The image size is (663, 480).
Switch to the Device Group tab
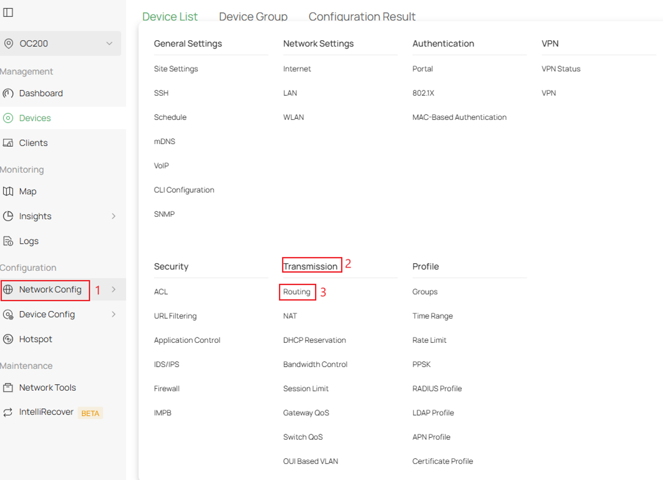coord(253,16)
